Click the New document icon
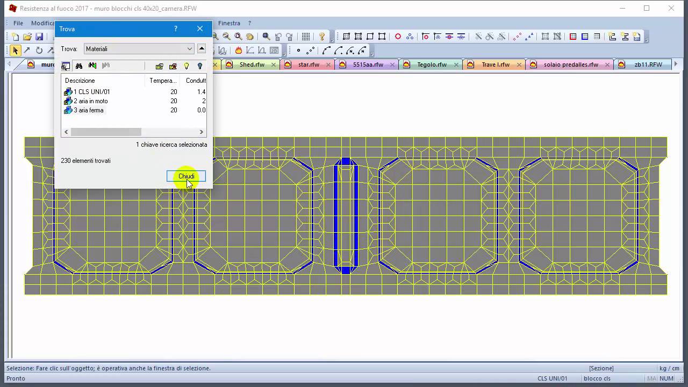Screen dimensions: 688x387 (16, 37)
